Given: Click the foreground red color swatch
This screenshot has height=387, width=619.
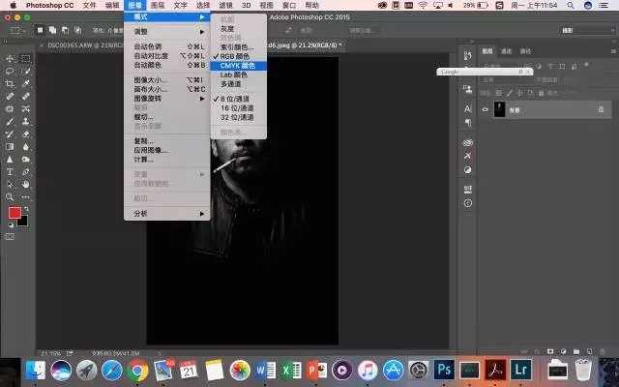Looking at the screenshot, I should coord(15,212).
